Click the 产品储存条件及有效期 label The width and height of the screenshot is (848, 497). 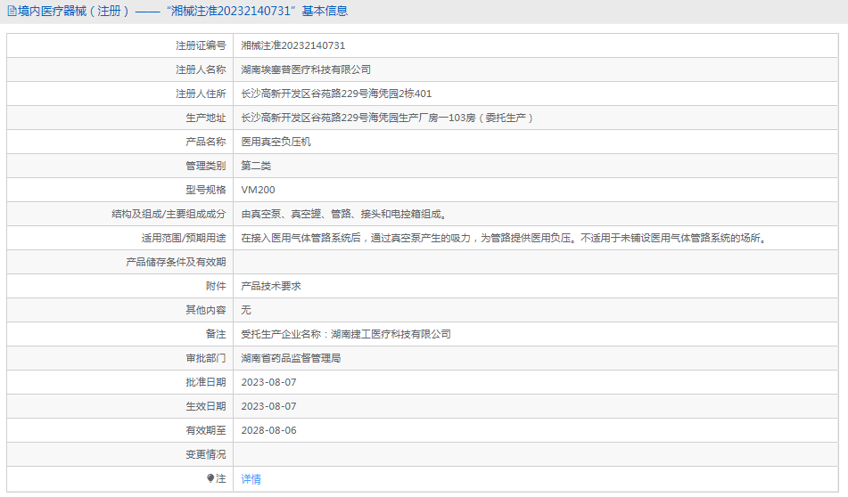176,262
